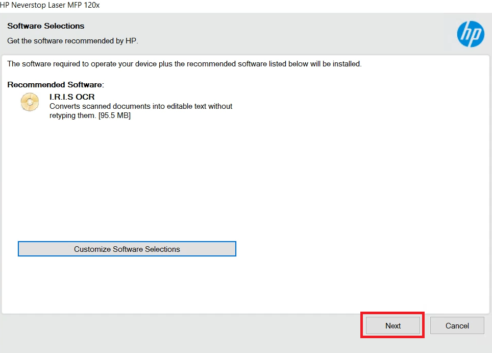Click the I.R.I.S OCR disc icon
The height and width of the screenshot is (353, 492).
30,102
